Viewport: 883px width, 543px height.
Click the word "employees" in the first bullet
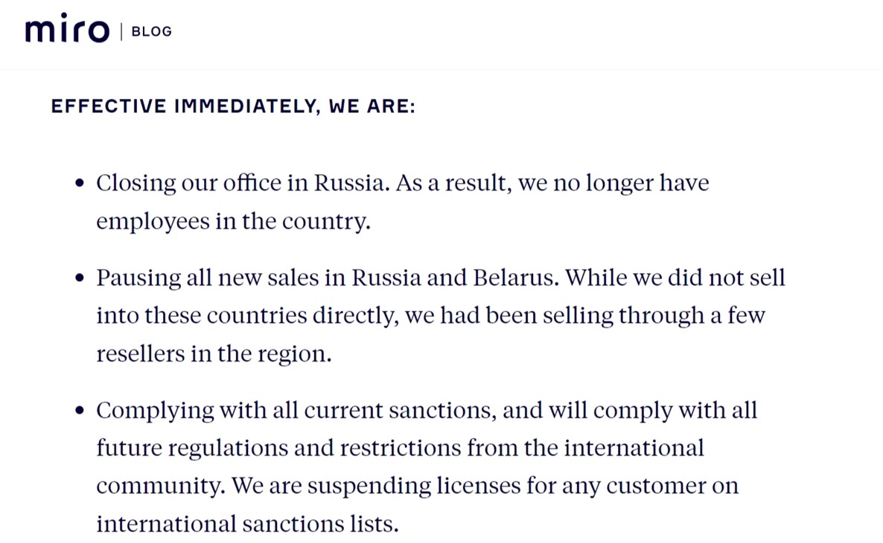[153, 222]
